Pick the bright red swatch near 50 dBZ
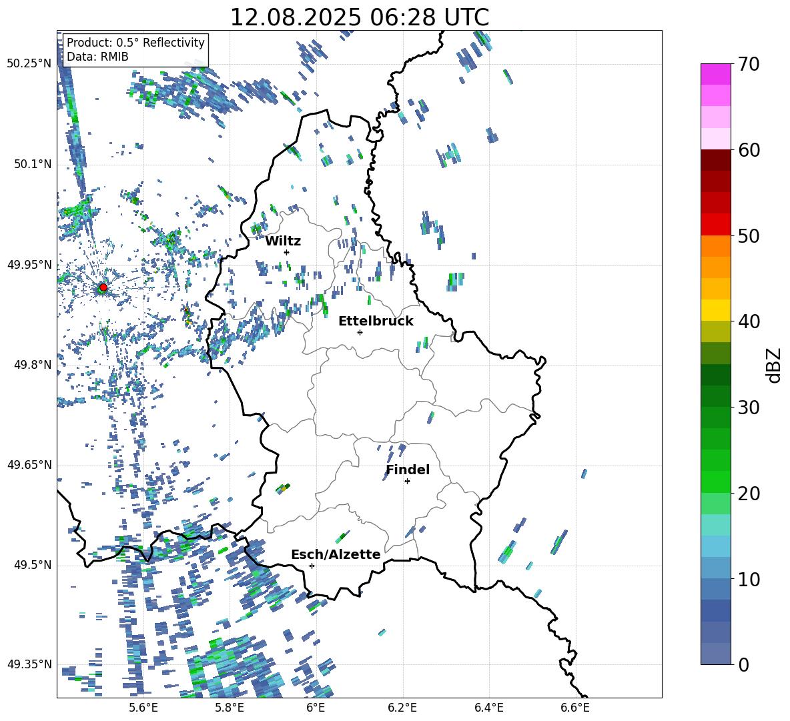The width and height of the screenshot is (790, 721). pyautogui.click(x=715, y=225)
